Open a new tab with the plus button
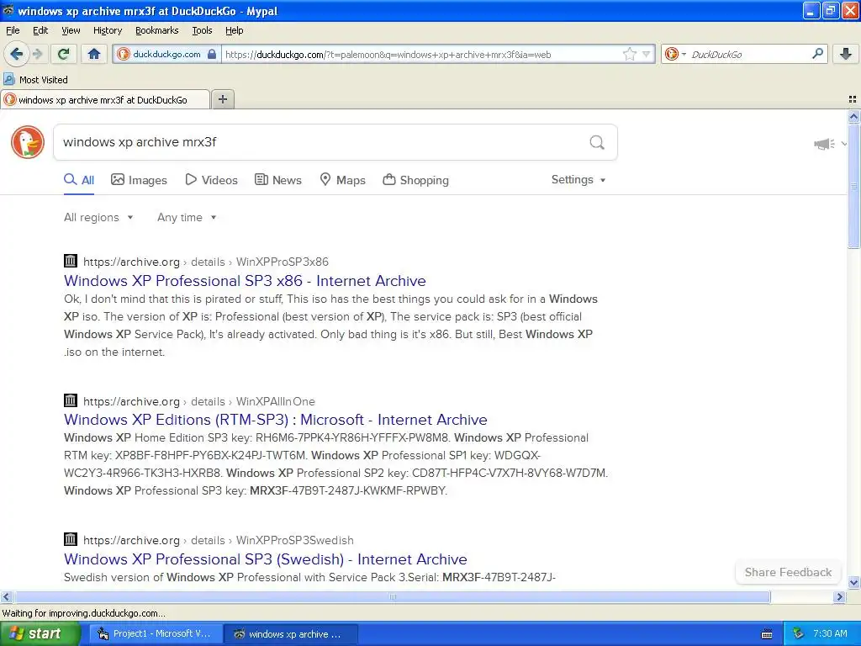 tap(222, 99)
